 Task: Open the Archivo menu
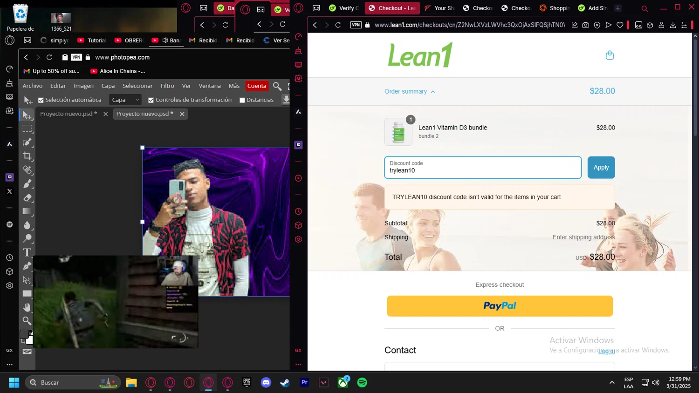click(33, 86)
